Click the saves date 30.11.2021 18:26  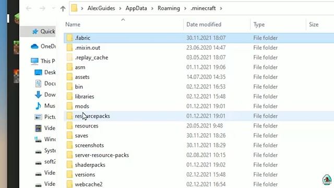[x=206, y=136]
